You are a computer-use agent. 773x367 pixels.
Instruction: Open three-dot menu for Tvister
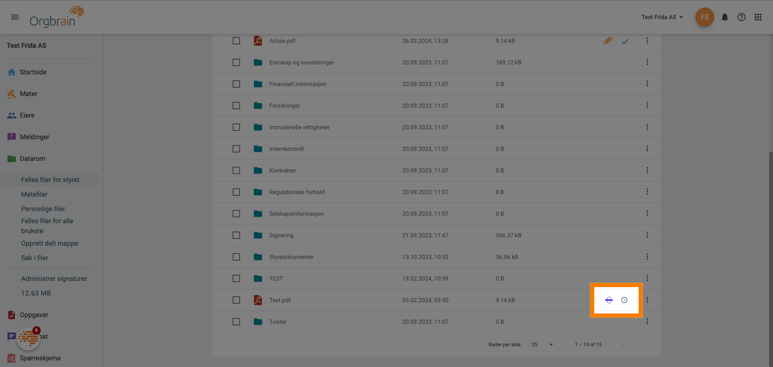(x=647, y=321)
